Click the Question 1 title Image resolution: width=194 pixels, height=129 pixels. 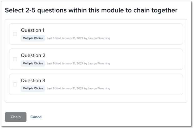(x=32, y=30)
